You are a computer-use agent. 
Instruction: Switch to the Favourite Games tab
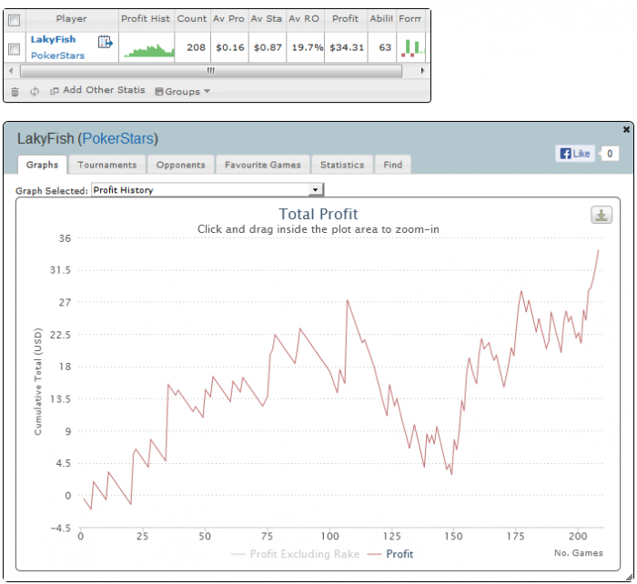pos(263,165)
